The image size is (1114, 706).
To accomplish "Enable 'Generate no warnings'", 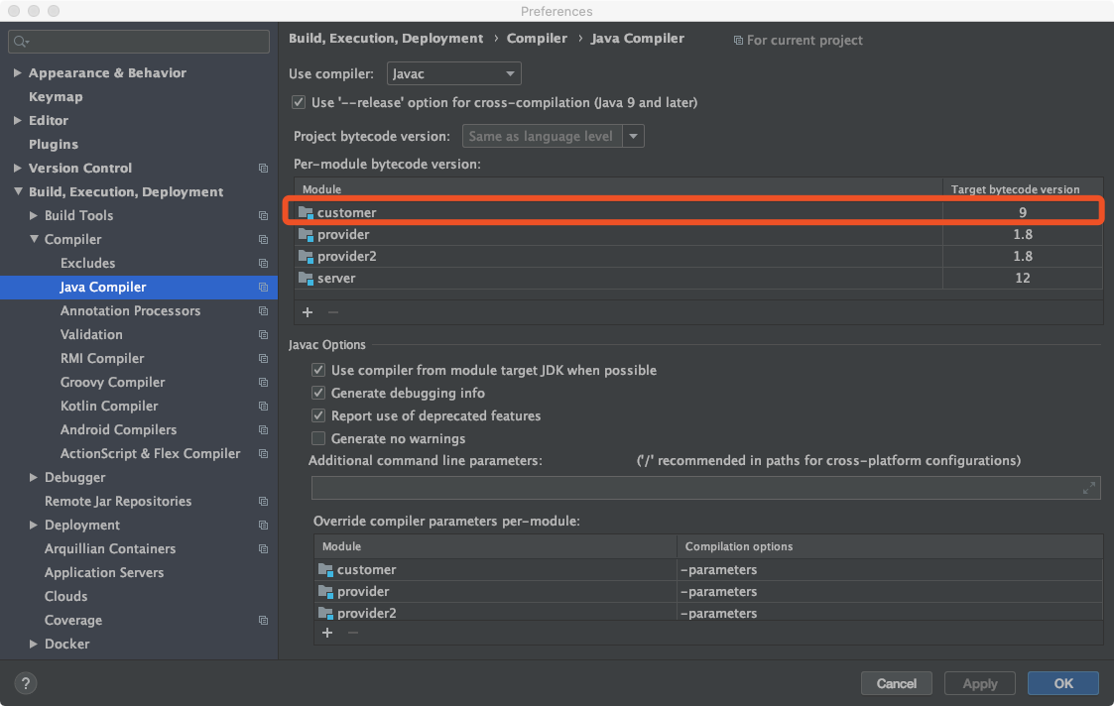I will click(x=318, y=438).
